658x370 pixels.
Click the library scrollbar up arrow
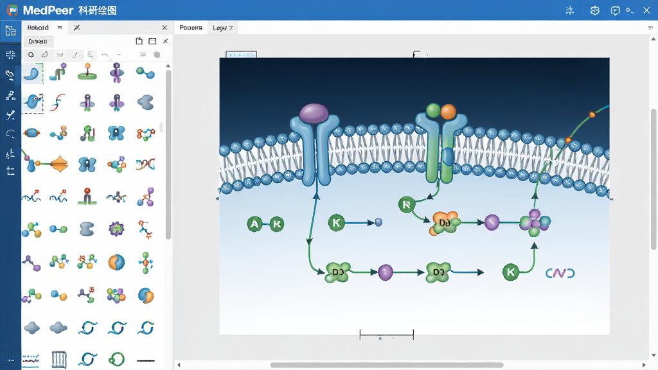tap(168, 66)
